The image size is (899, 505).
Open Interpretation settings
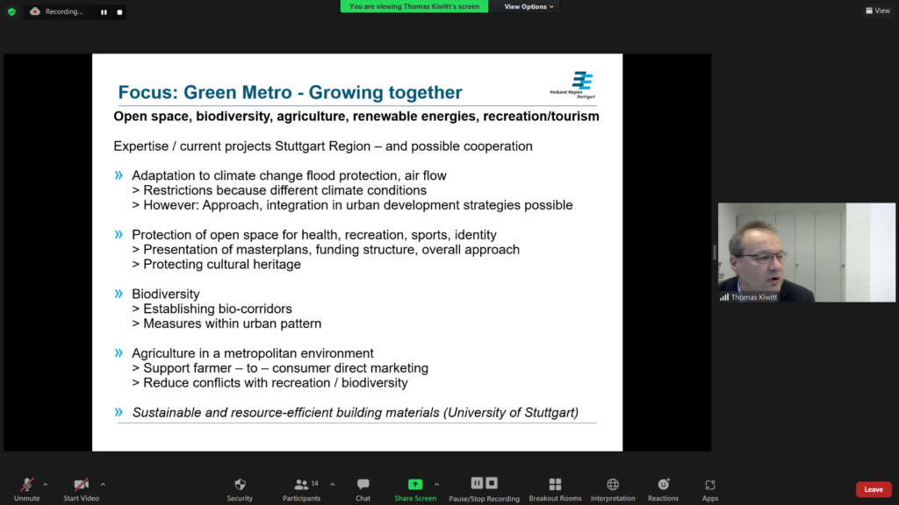pos(613,488)
